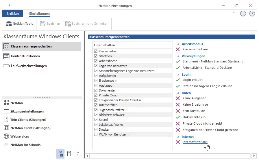Screen dimensions: 259x160
Task: Click red X beside Internetfilter aus
Action: pos(178,142)
